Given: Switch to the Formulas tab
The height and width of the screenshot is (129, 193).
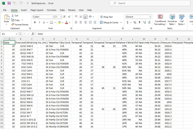Looking at the screenshot, I should click(x=51, y=10).
